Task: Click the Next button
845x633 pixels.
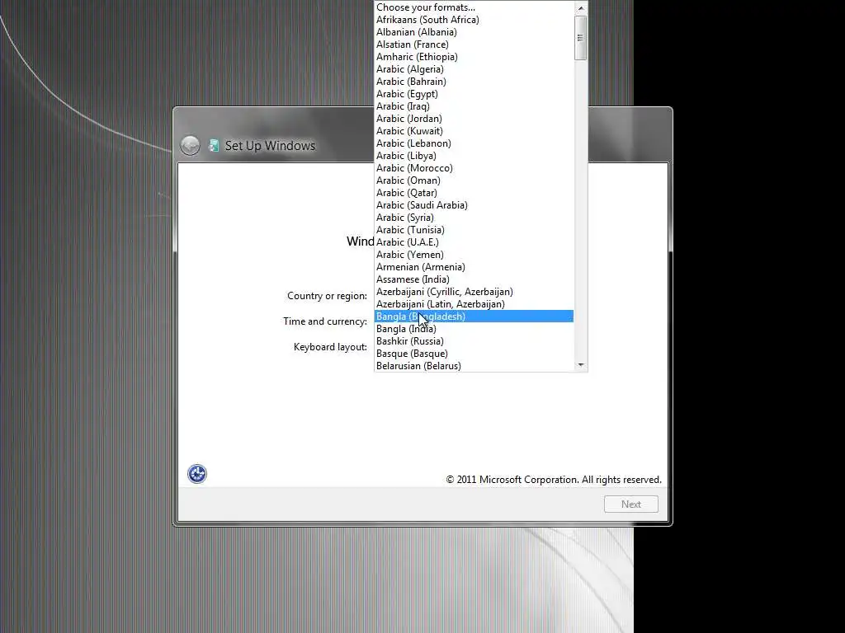Action: pyautogui.click(x=631, y=504)
